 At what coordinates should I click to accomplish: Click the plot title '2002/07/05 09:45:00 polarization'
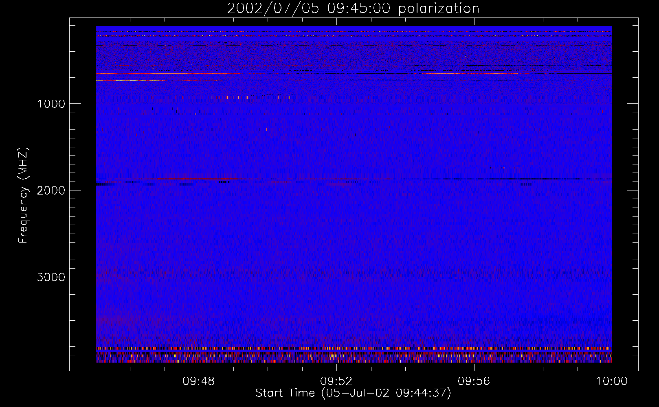(x=353, y=8)
